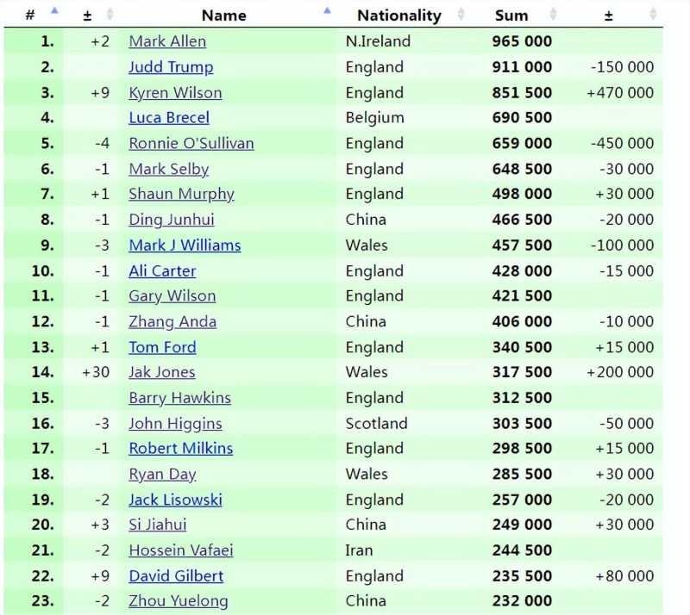Viewport: 690px width, 615px height.
Task: Open the Luca Brecel link
Action: tap(169, 118)
